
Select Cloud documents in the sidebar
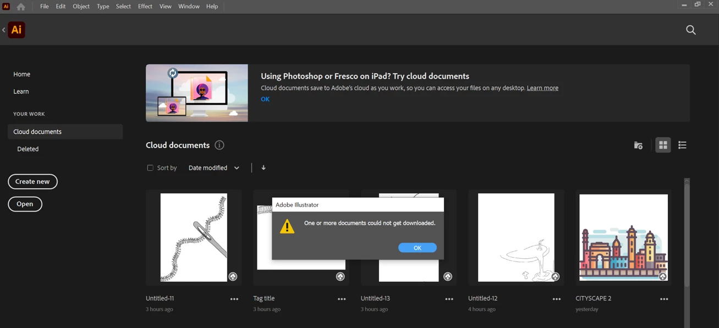click(65, 132)
